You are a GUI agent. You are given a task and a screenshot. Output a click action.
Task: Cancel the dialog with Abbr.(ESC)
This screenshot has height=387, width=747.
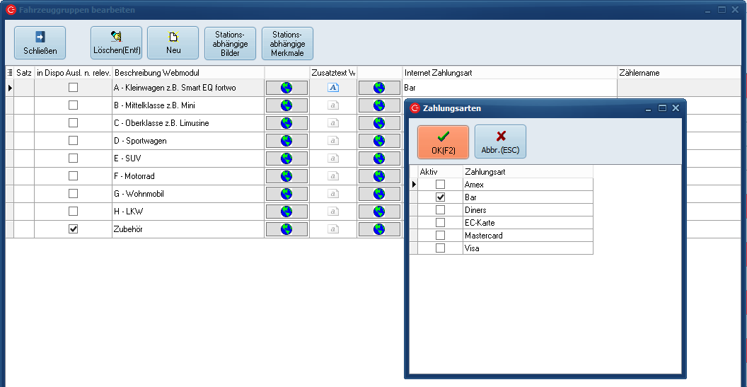point(500,141)
